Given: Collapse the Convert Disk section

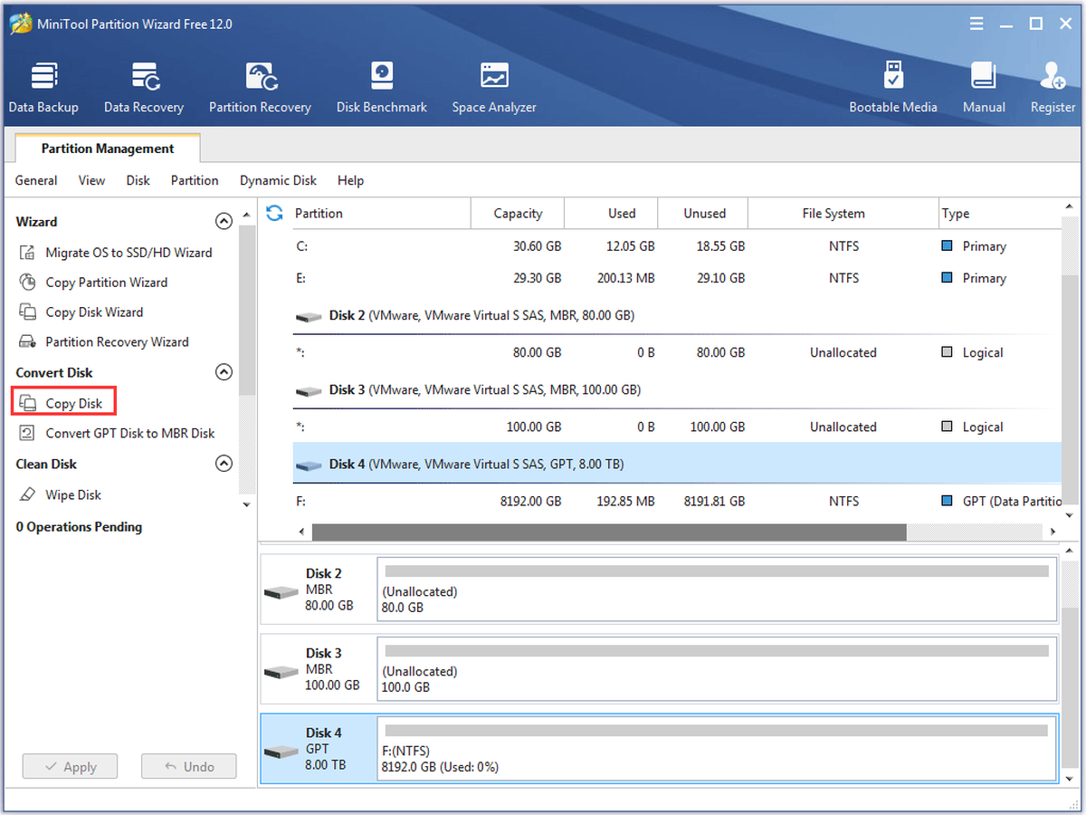Looking at the screenshot, I should (224, 372).
